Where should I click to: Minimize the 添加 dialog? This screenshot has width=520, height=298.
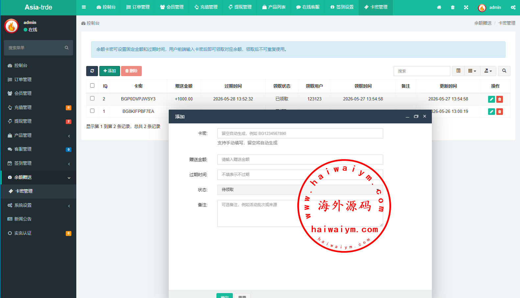point(408,117)
